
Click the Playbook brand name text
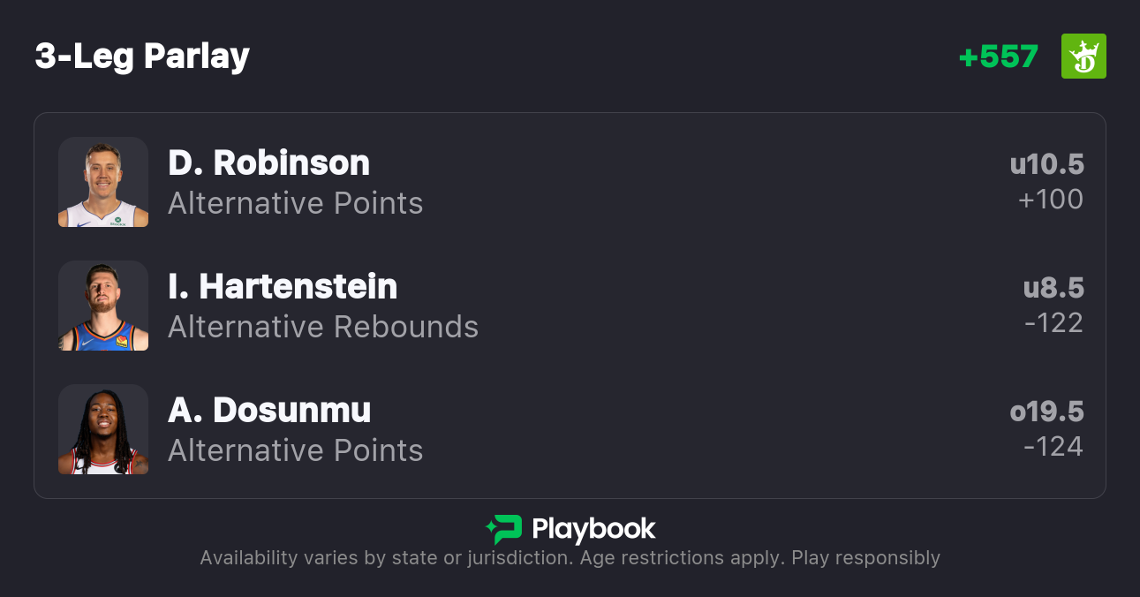click(593, 529)
